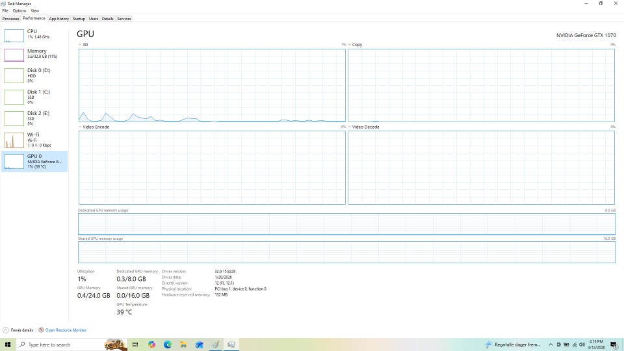Select Disk 2 (E:) in the sidebar
Image resolution: width=624 pixels, height=351 pixels.
34,118
